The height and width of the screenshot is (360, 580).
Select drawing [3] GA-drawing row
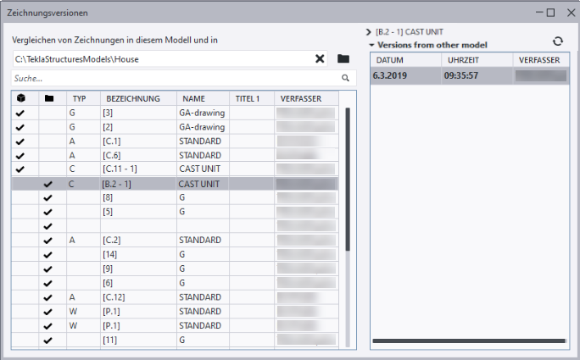[175, 113]
